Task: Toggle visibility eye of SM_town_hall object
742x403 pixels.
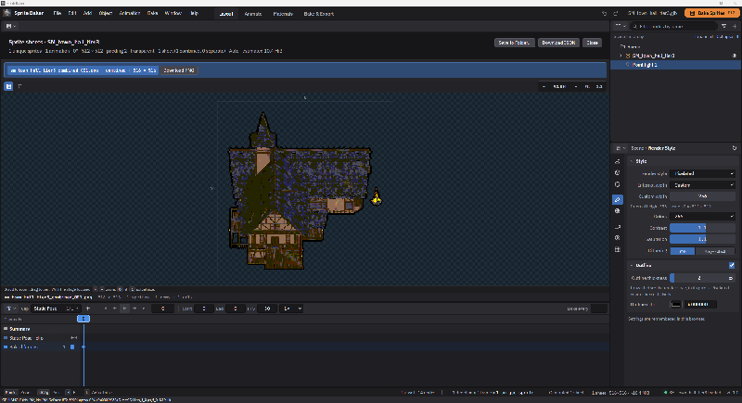Action: pyautogui.click(x=735, y=56)
